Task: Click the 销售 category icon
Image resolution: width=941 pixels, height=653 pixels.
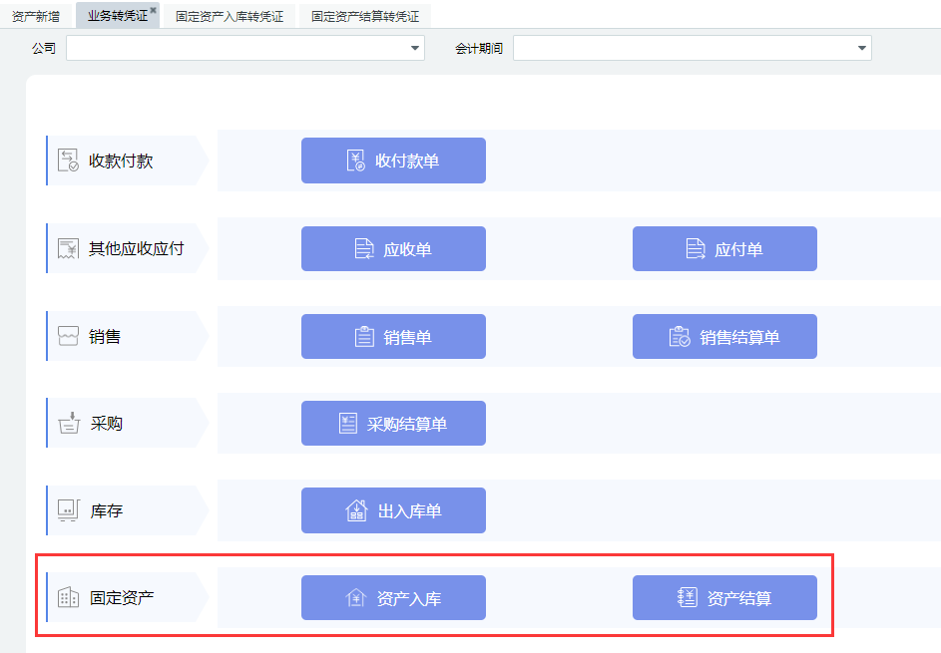Action: [x=68, y=336]
